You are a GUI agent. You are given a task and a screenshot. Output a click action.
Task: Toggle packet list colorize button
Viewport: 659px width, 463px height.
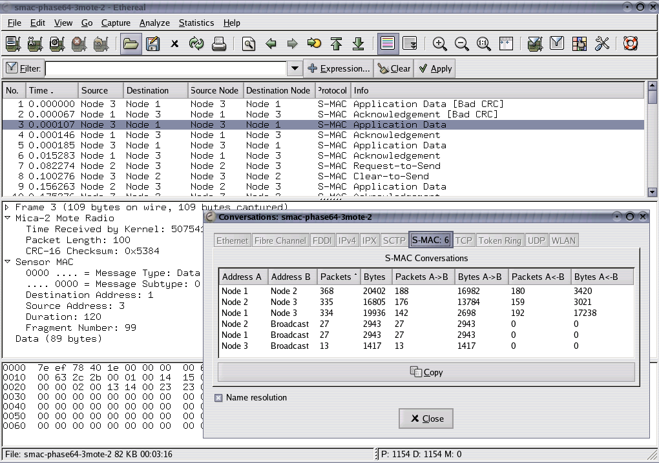pos(388,44)
